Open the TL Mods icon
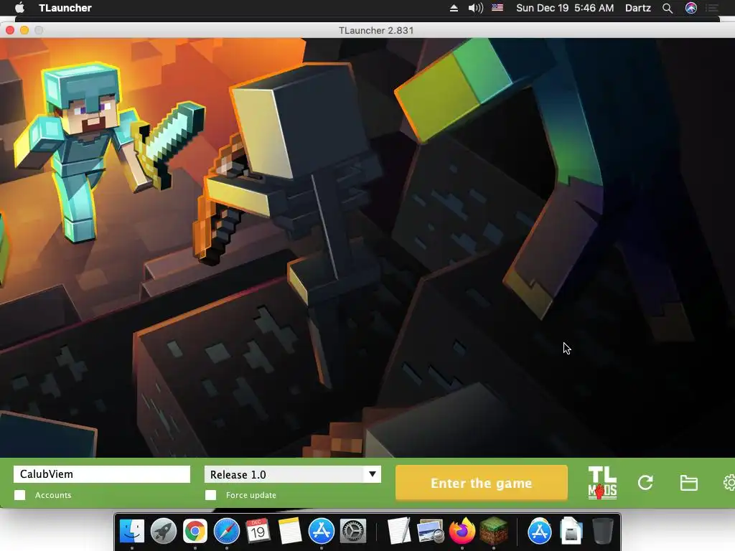 [x=602, y=483]
